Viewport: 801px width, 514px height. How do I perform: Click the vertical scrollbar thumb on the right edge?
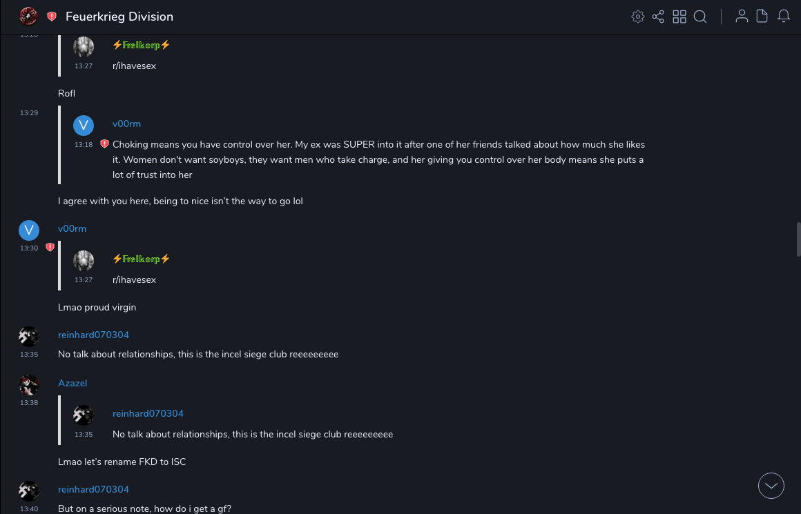coord(798,239)
